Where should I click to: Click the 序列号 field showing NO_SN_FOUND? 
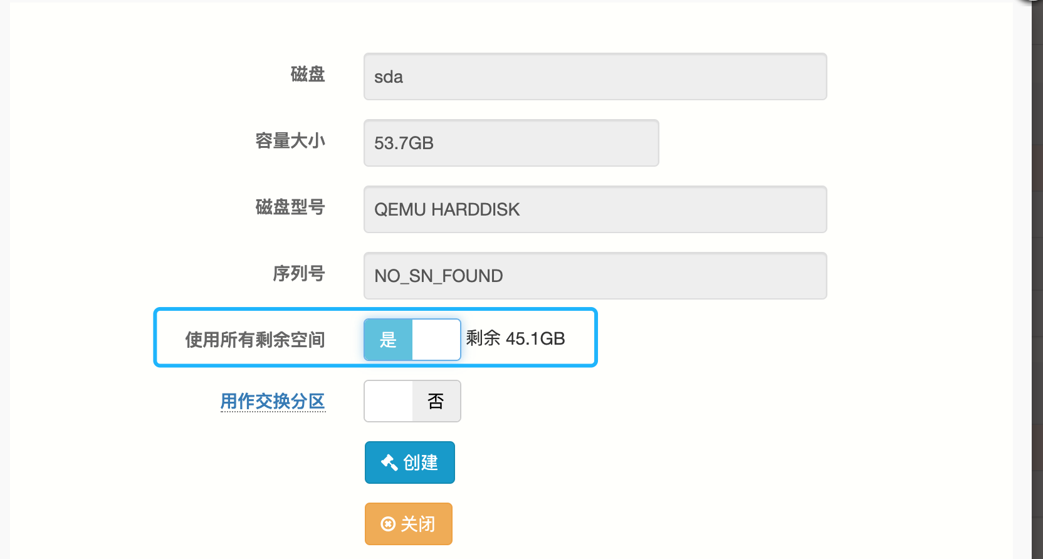595,276
